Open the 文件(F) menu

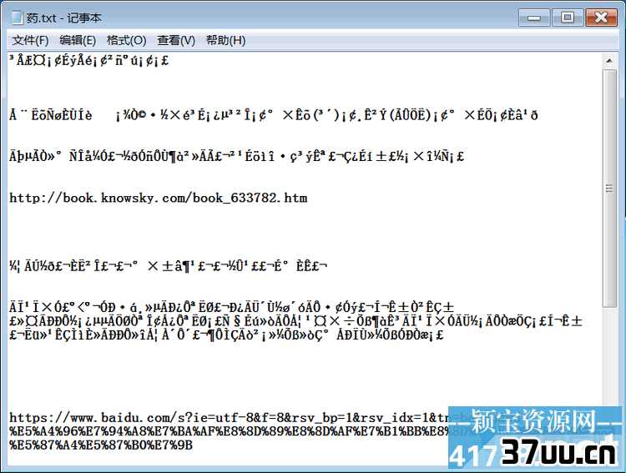click(x=30, y=40)
